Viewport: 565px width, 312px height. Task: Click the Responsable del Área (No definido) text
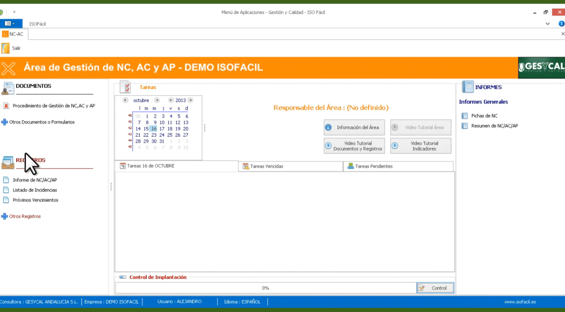click(331, 108)
